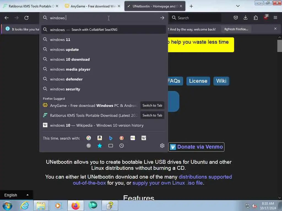Go back to previous page
The height and width of the screenshot is (211, 282).
pos(7,18)
